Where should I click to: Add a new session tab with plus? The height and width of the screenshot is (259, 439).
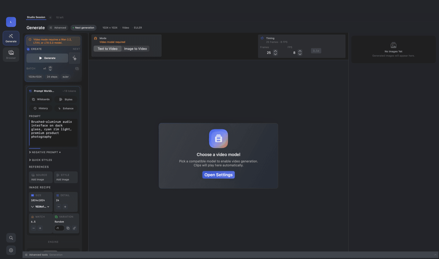(x=50, y=18)
